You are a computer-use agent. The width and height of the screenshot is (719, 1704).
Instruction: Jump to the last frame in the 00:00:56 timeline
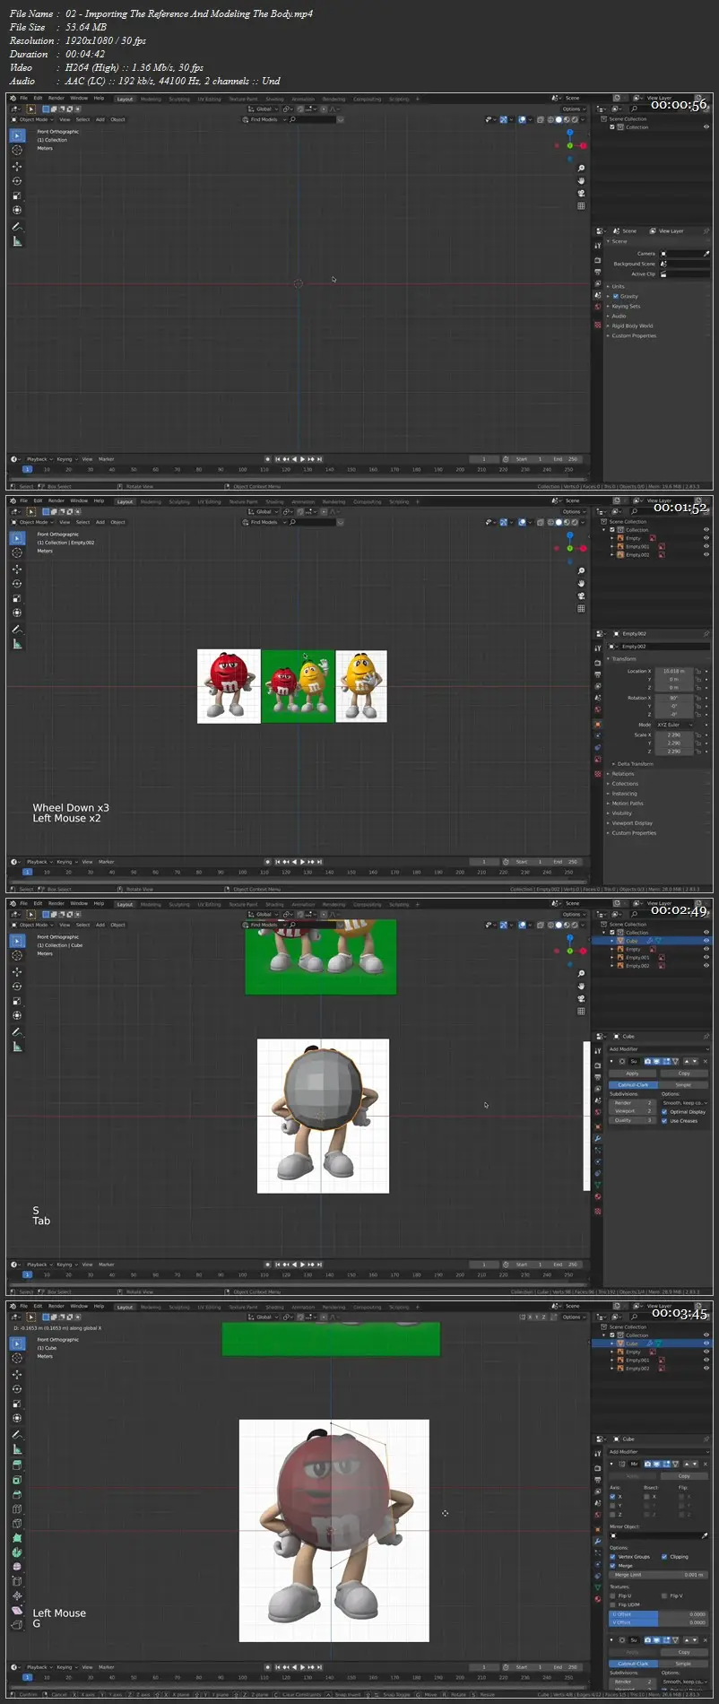[x=319, y=459]
